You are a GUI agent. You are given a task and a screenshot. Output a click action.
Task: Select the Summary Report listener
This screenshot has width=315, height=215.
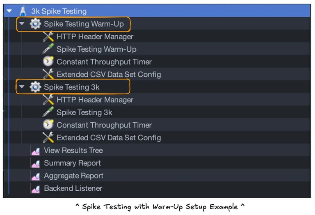(x=72, y=163)
